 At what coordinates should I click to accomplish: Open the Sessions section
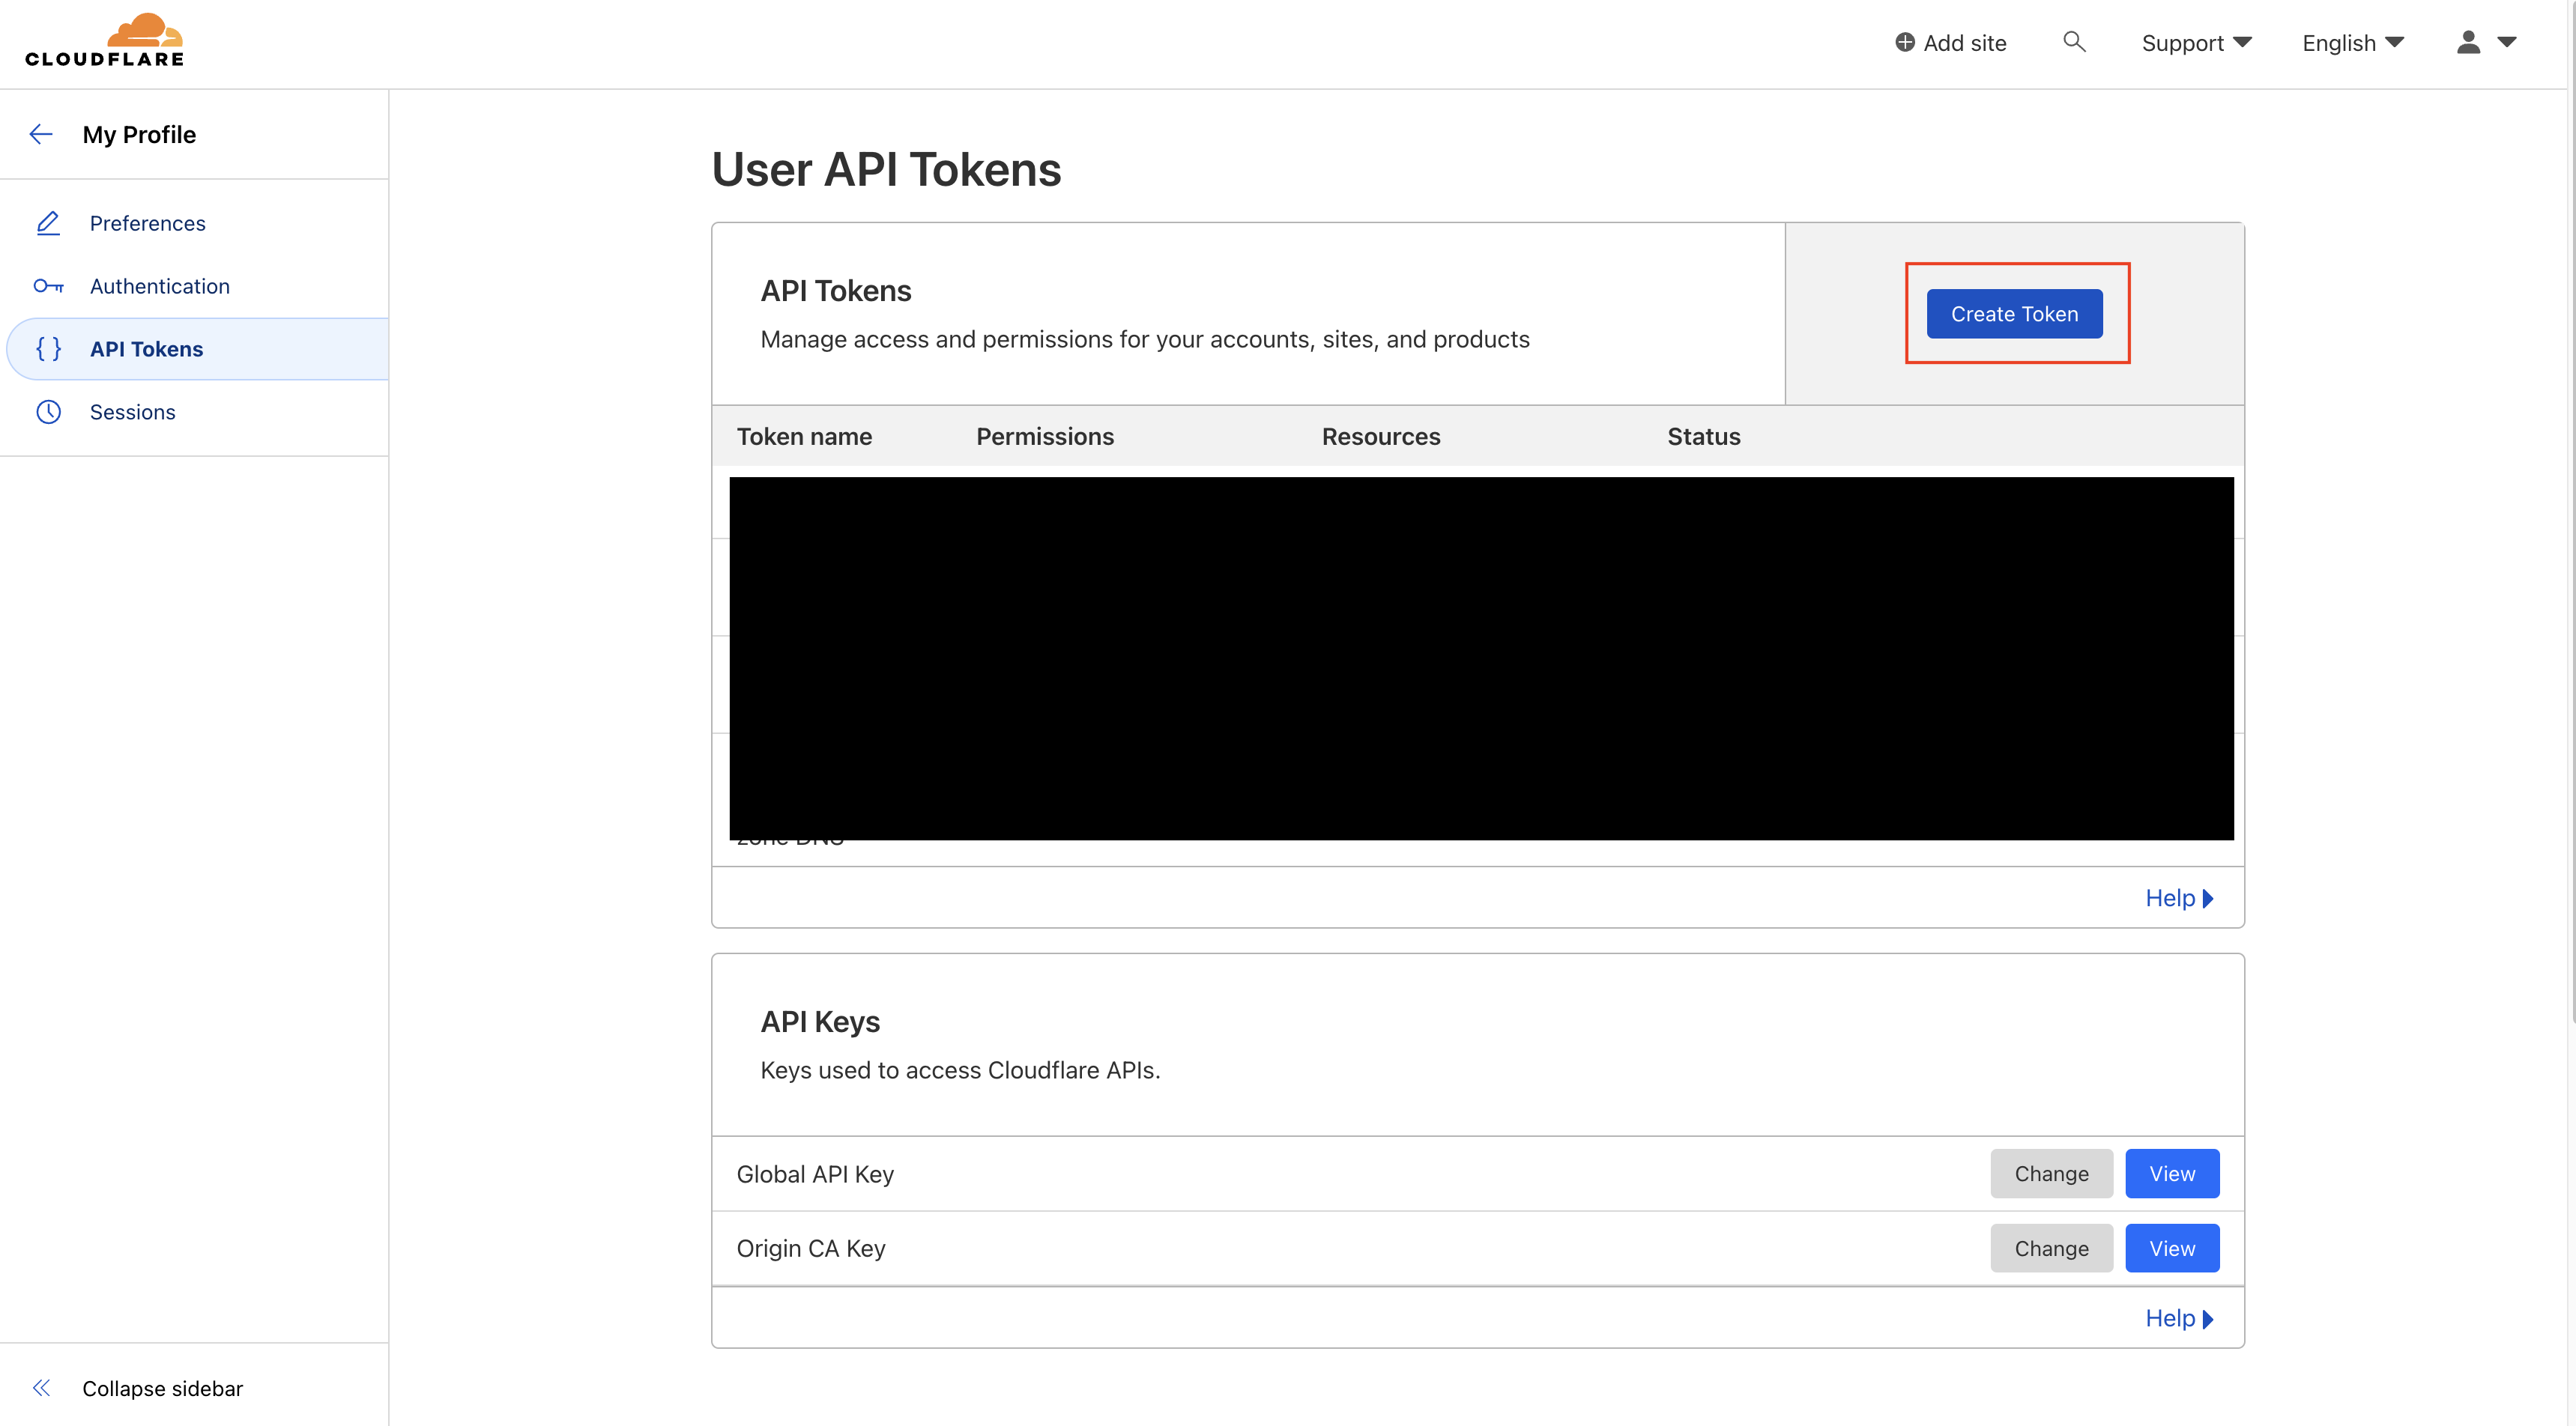132,412
